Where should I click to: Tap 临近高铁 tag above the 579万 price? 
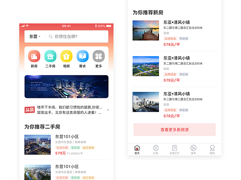(89, 148)
